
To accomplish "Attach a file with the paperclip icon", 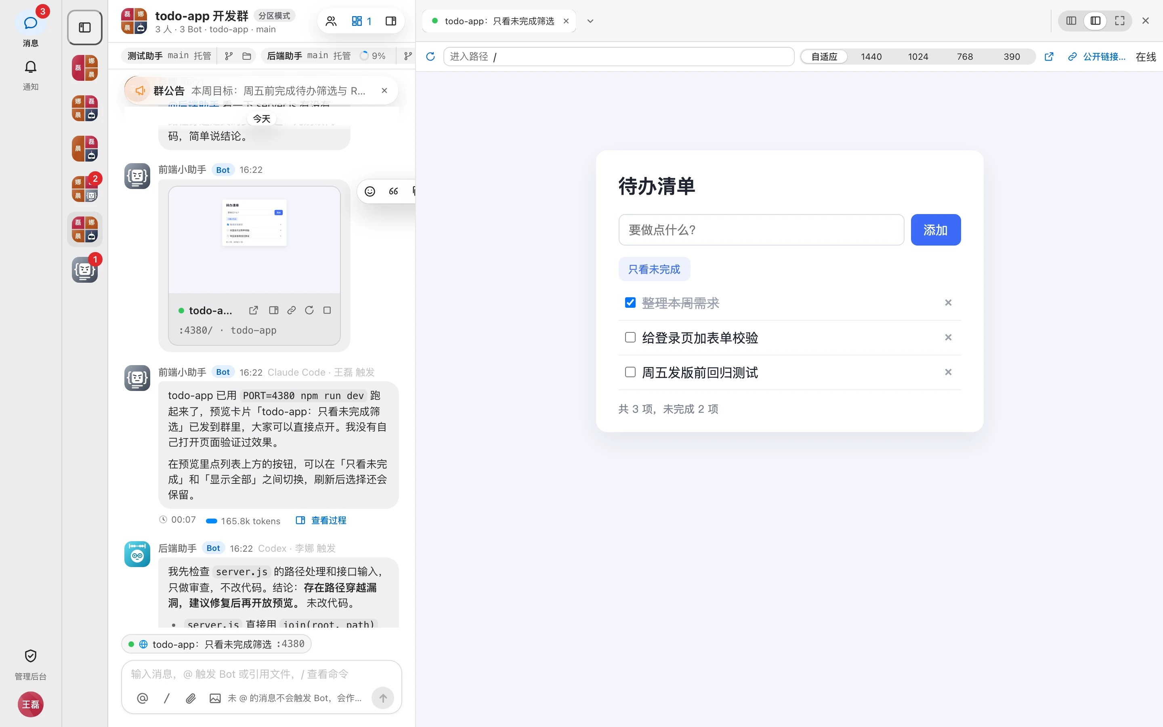I will [191, 698].
